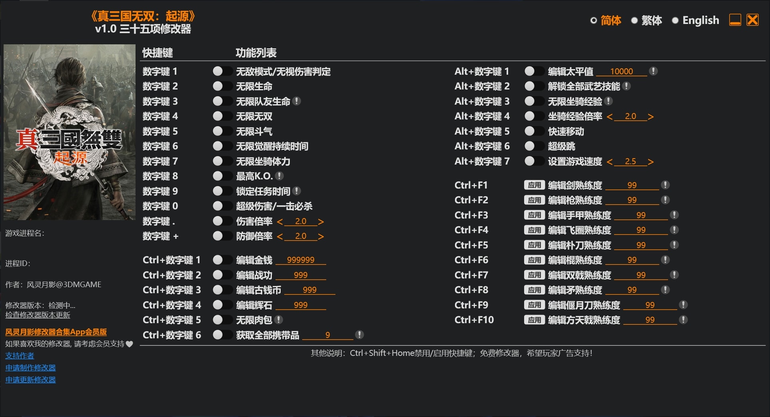The image size is (770, 417).
Task: Click the 检查修改器版本更新 link
Action: (x=37, y=315)
